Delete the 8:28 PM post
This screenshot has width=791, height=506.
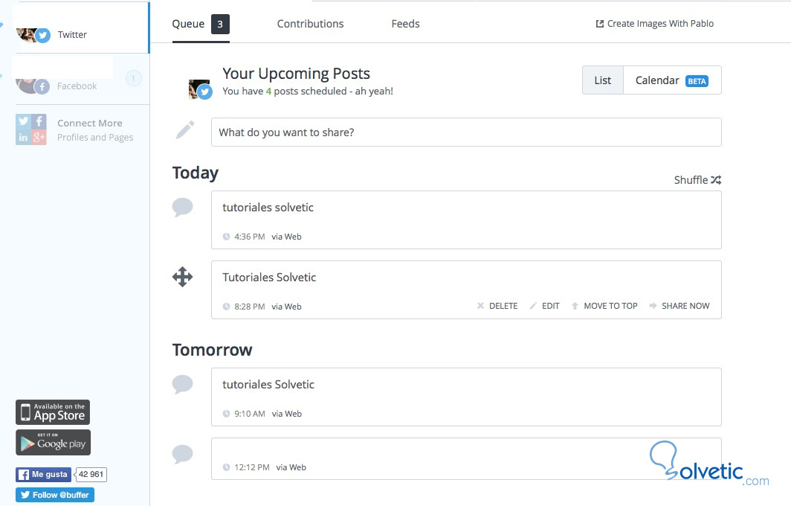[497, 306]
